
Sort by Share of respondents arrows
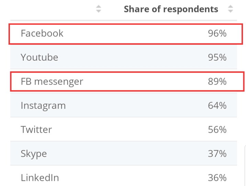tap(231, 9)
